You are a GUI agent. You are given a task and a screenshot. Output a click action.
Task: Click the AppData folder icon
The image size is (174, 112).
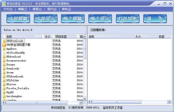pyautogui.click(x=4, y=49)
